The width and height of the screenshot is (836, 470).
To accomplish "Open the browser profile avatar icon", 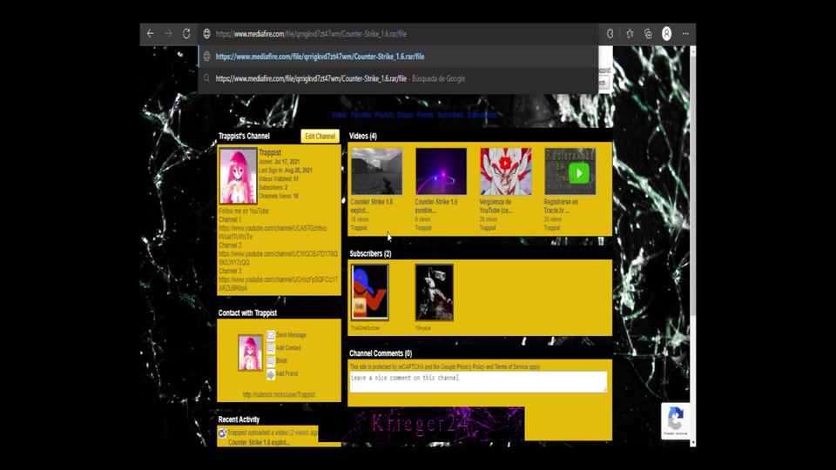I will [666, 34].
